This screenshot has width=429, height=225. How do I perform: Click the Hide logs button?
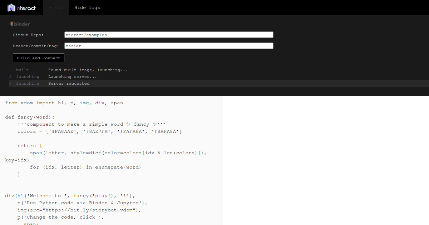(87, 7)
